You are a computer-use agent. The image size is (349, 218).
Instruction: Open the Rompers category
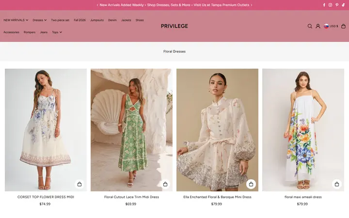(30, 32)
